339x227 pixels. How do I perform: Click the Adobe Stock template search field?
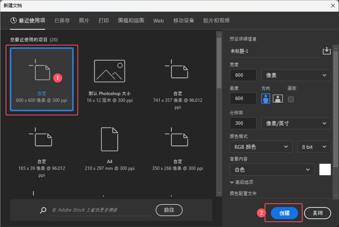tap(101, 210)
